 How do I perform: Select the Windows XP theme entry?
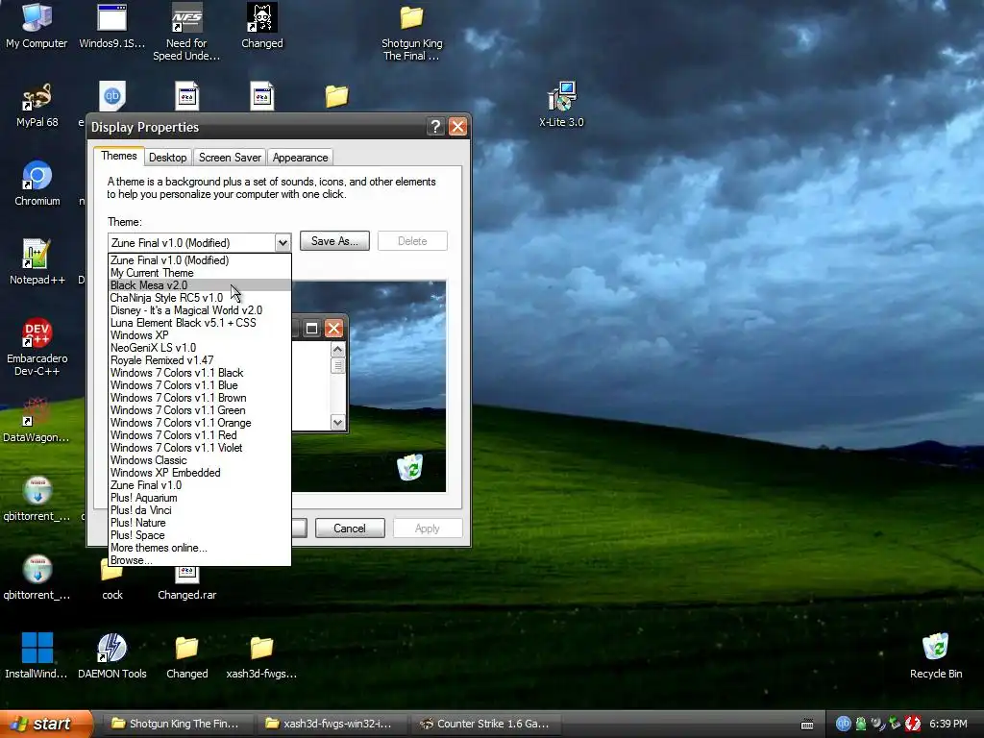pos(200,335)
